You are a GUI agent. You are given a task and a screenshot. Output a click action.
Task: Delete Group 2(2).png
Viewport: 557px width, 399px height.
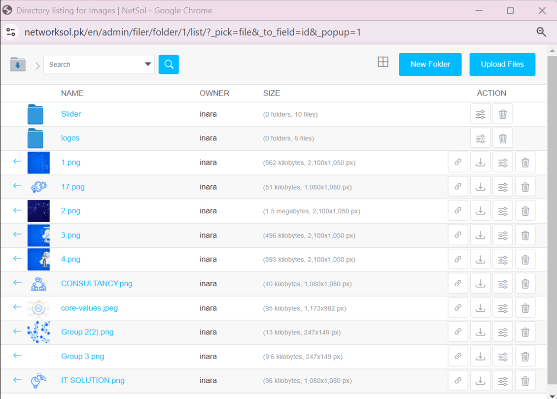(x=525, y=332)
